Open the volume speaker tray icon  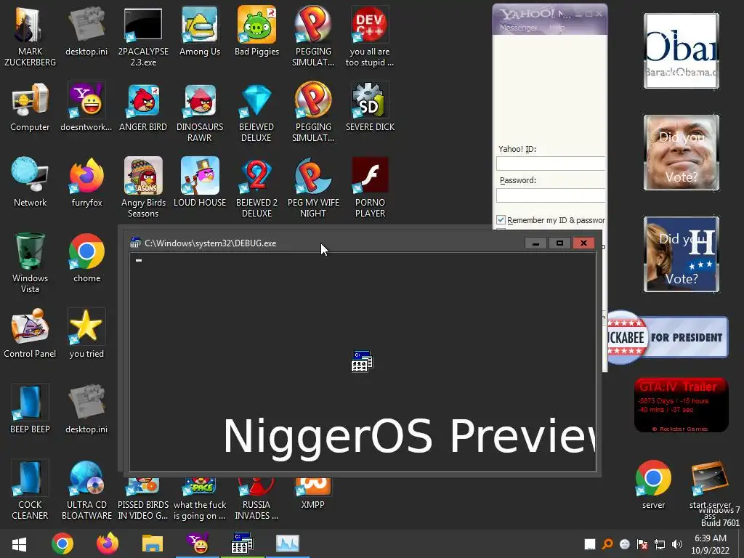point(677,544)
